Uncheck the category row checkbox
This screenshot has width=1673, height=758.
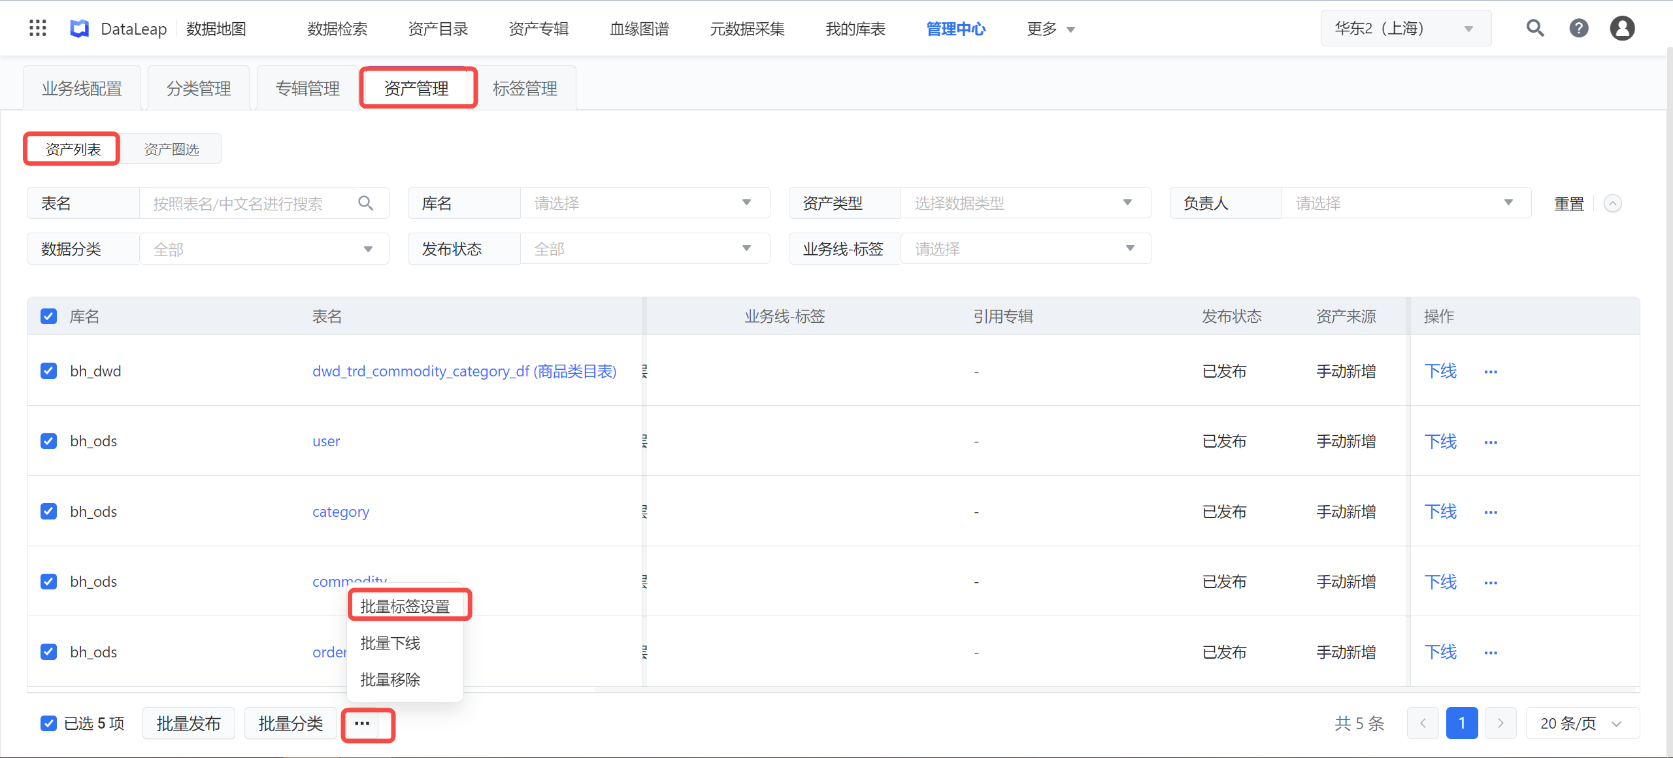pos(48,511)
